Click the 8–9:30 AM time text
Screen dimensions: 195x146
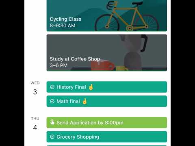coord(63,26)
